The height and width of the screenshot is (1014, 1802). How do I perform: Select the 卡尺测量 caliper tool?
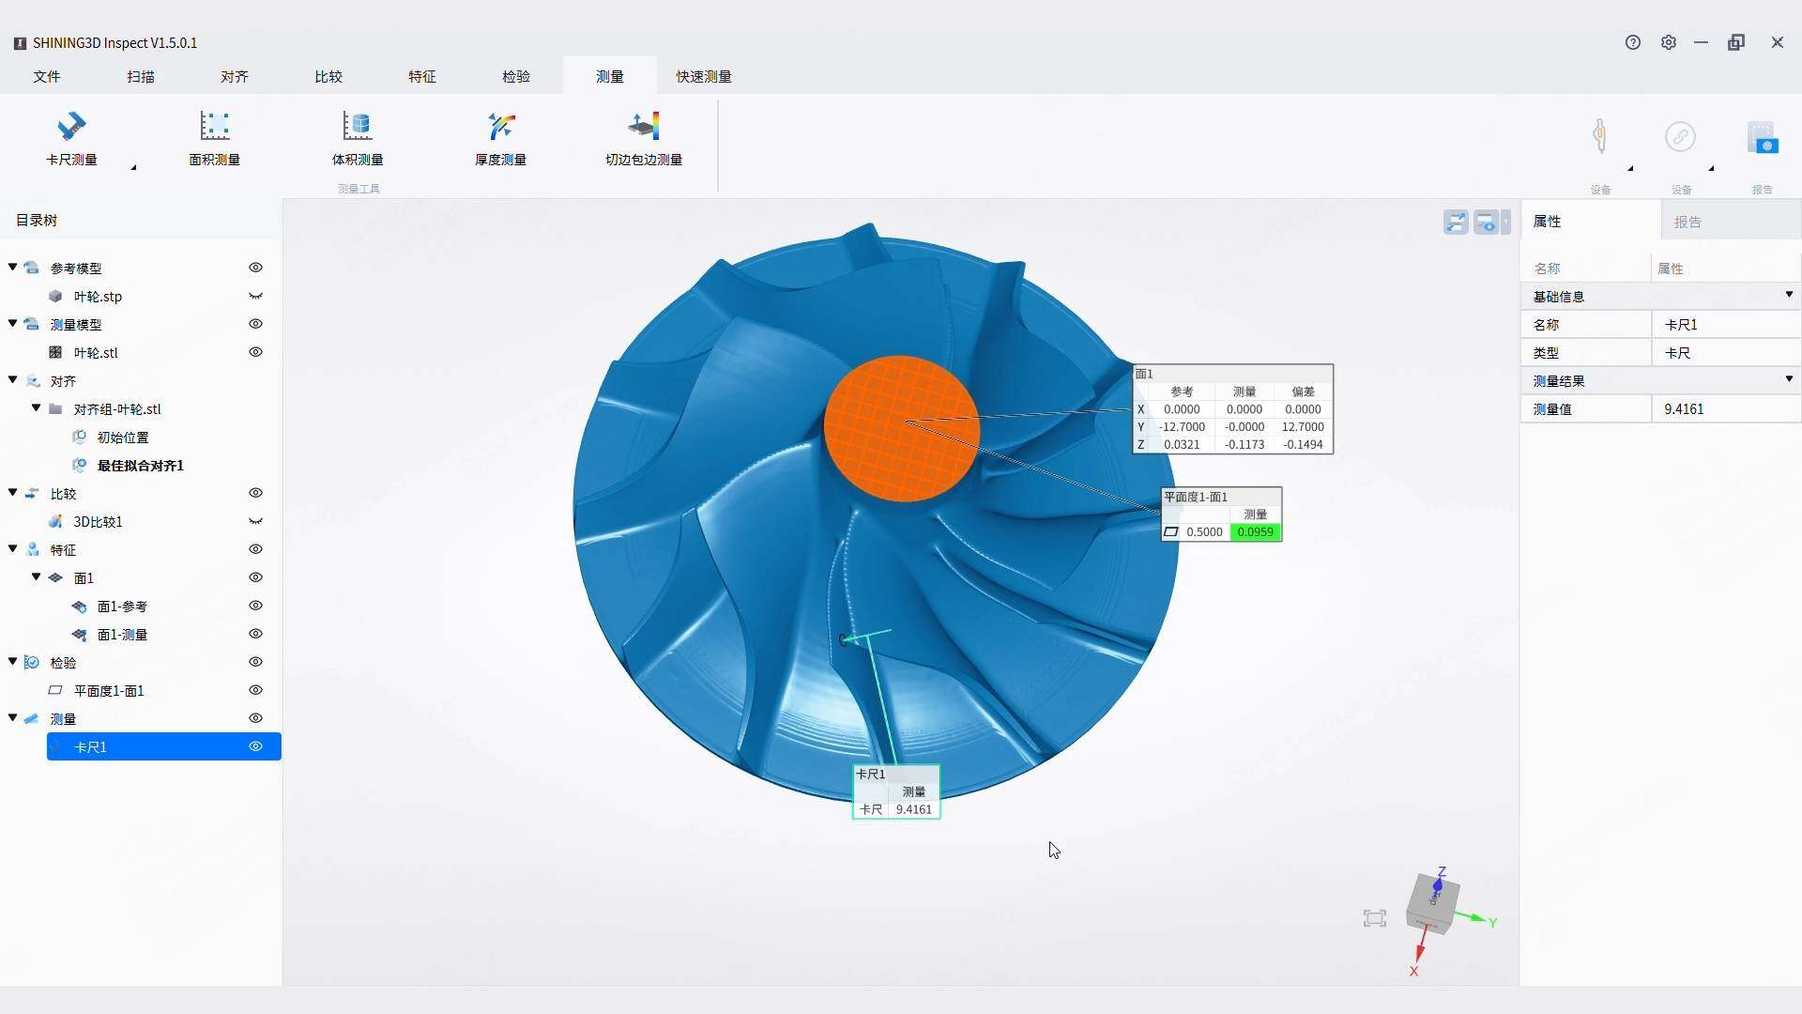(71, 138)
